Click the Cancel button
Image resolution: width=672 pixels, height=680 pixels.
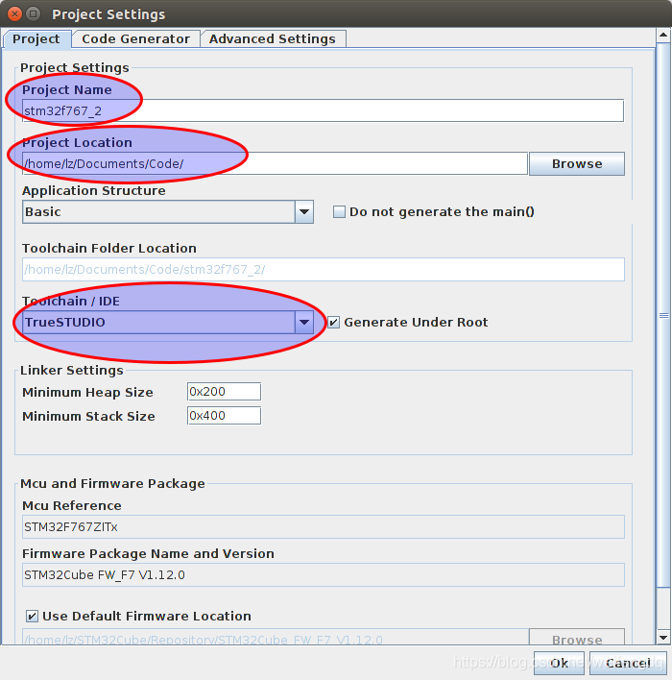click(628, 663)
